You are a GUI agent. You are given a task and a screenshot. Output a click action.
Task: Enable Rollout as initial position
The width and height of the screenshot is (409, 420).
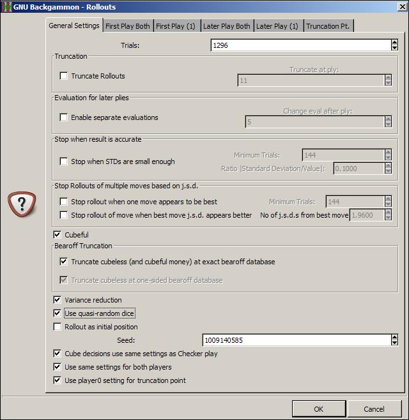(57, 327)
